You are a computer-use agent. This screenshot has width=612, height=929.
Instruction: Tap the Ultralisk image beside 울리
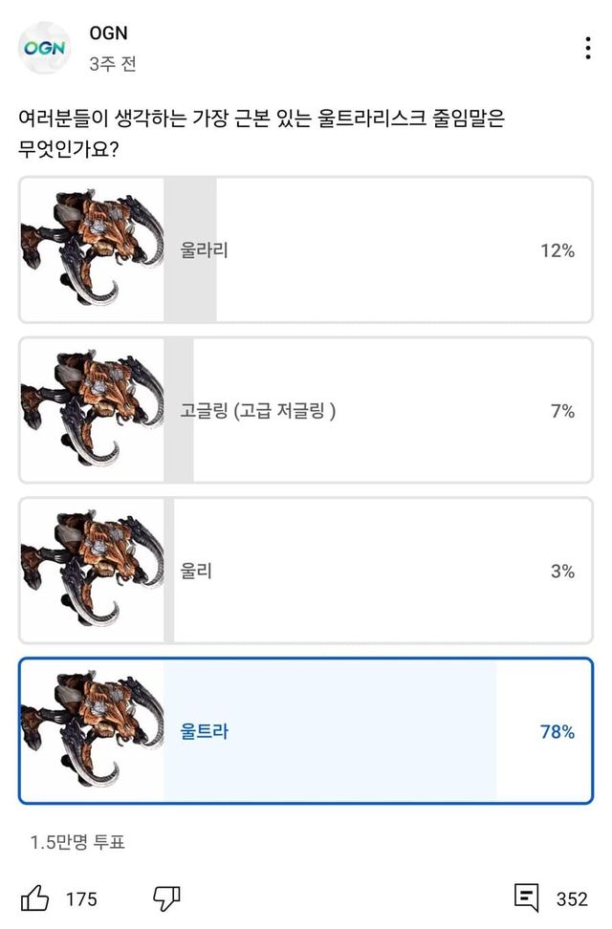point(92,572)
